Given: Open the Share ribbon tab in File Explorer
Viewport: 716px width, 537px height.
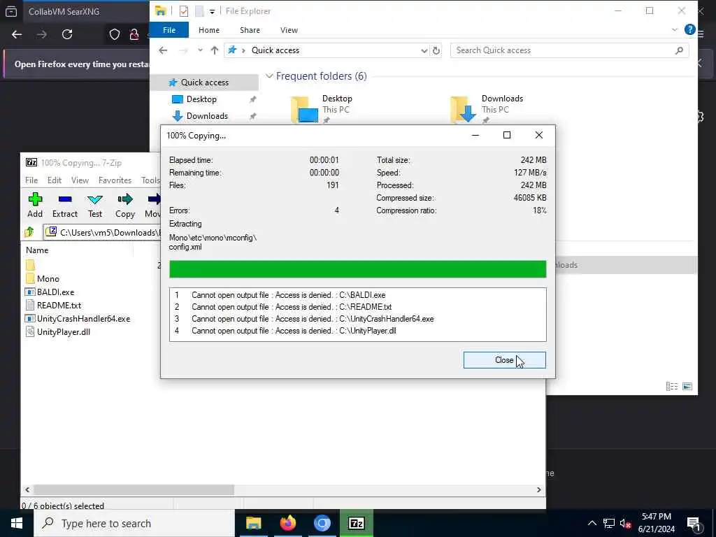Looking at the screenshot, I should tap(250, 30).
